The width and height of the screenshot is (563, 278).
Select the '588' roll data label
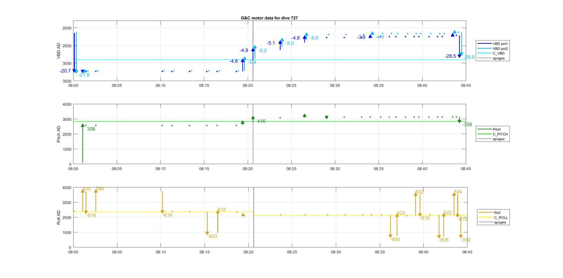[100, 189]
